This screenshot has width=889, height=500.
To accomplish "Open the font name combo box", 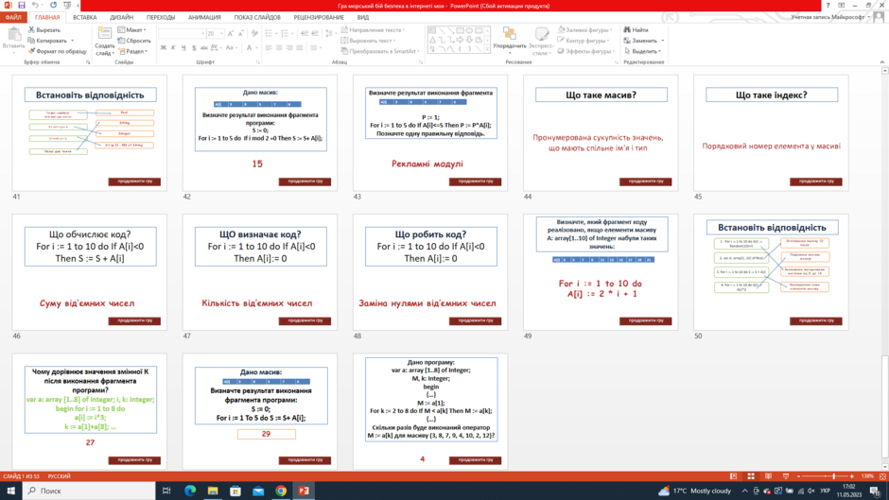I will click(x=182, y=34).
